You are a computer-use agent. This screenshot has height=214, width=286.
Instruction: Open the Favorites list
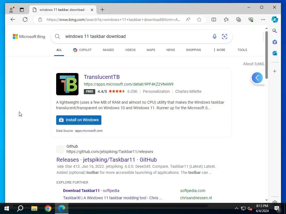pos(226,20)
